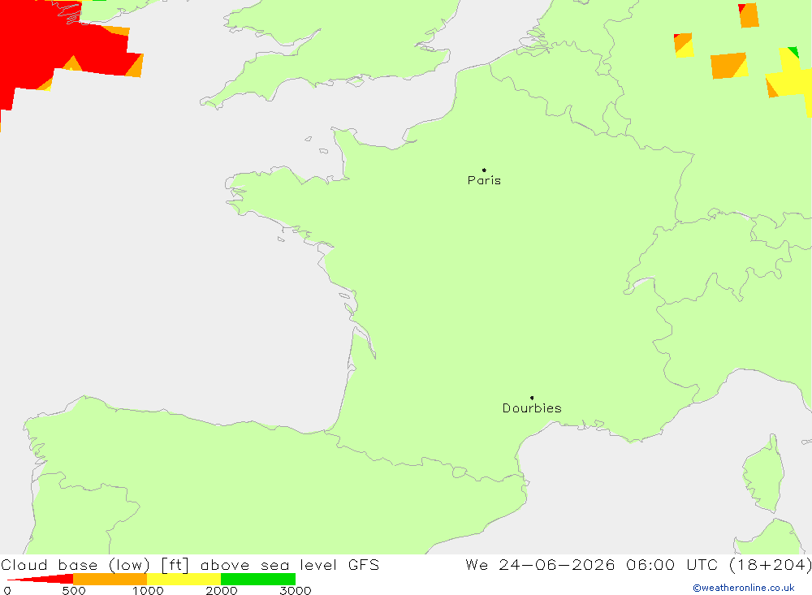
Task: Click the red 0-500 ft legend segment
Action: tap(41, 579)
